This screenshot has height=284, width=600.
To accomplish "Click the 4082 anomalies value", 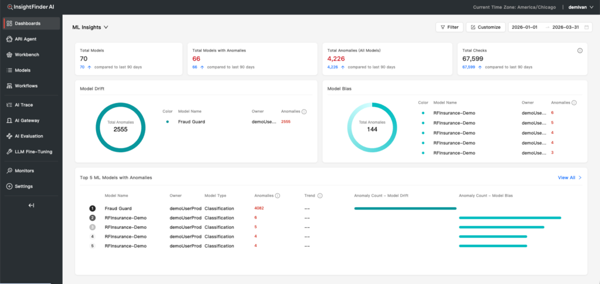I will pos(259,208).
